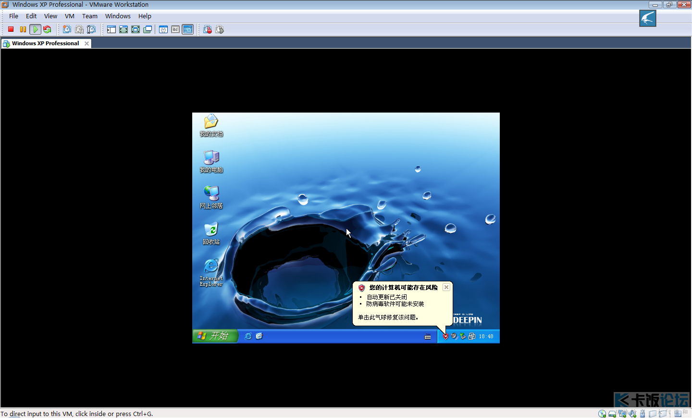Click the VMware Tools tray icon

pos(472,336)
